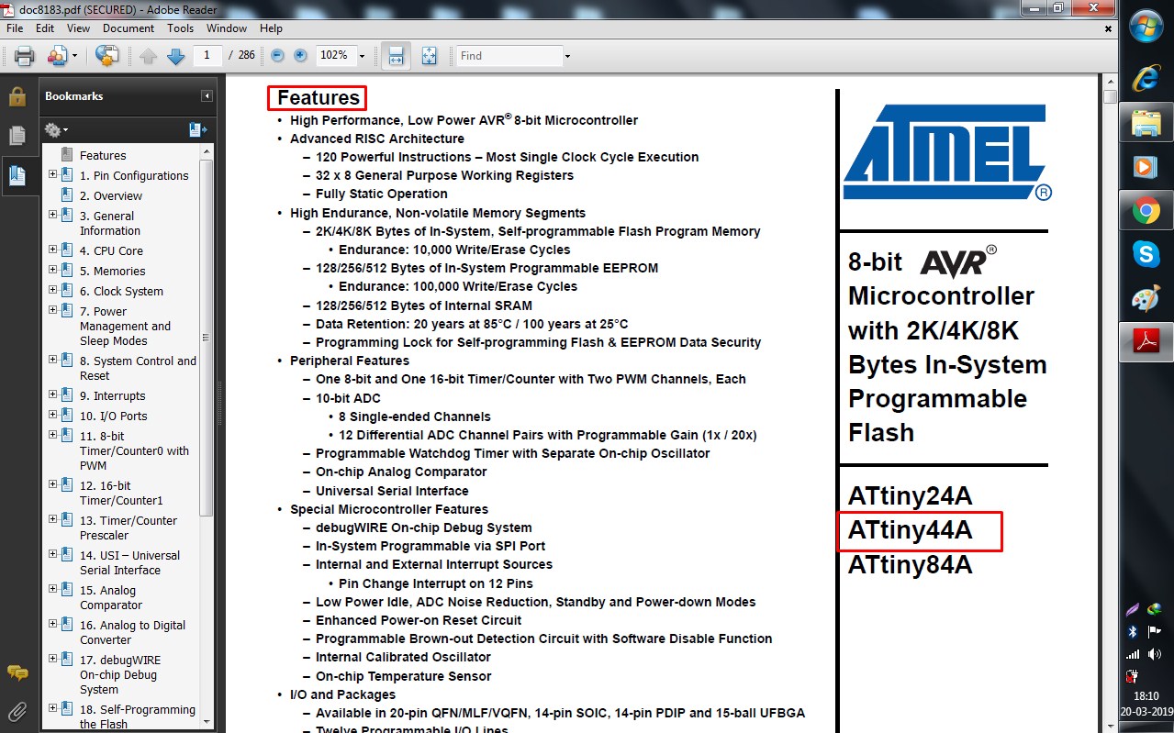Screen dimensions: 1174x733
Task: Expand current bookmark icon
Action: pyautogui.click(x=198, y=130)
